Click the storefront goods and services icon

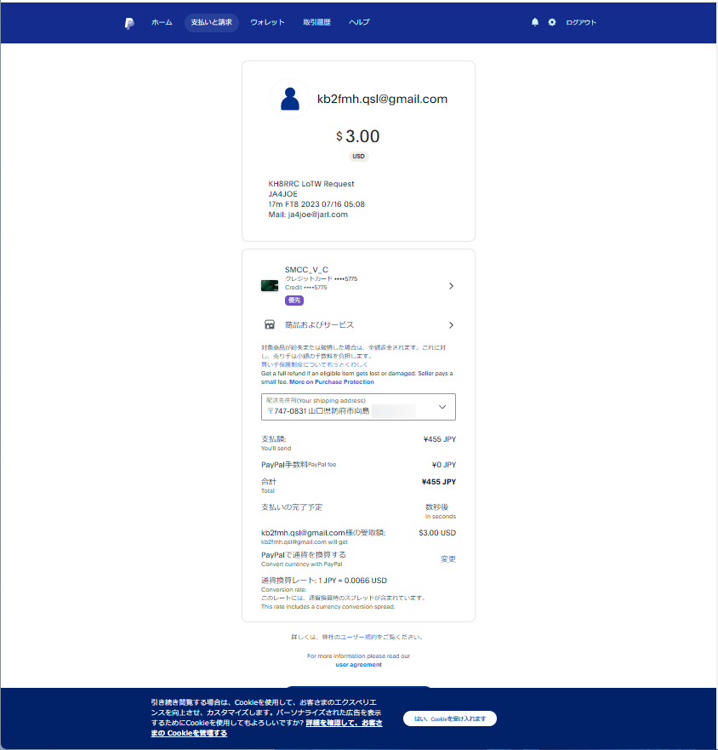click(270, 325)
